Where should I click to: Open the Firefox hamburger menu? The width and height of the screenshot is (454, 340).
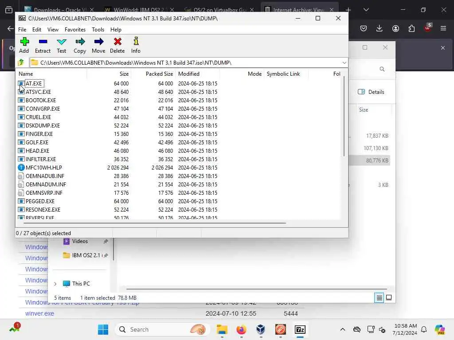pyautogui.click(x=443, y=28)
